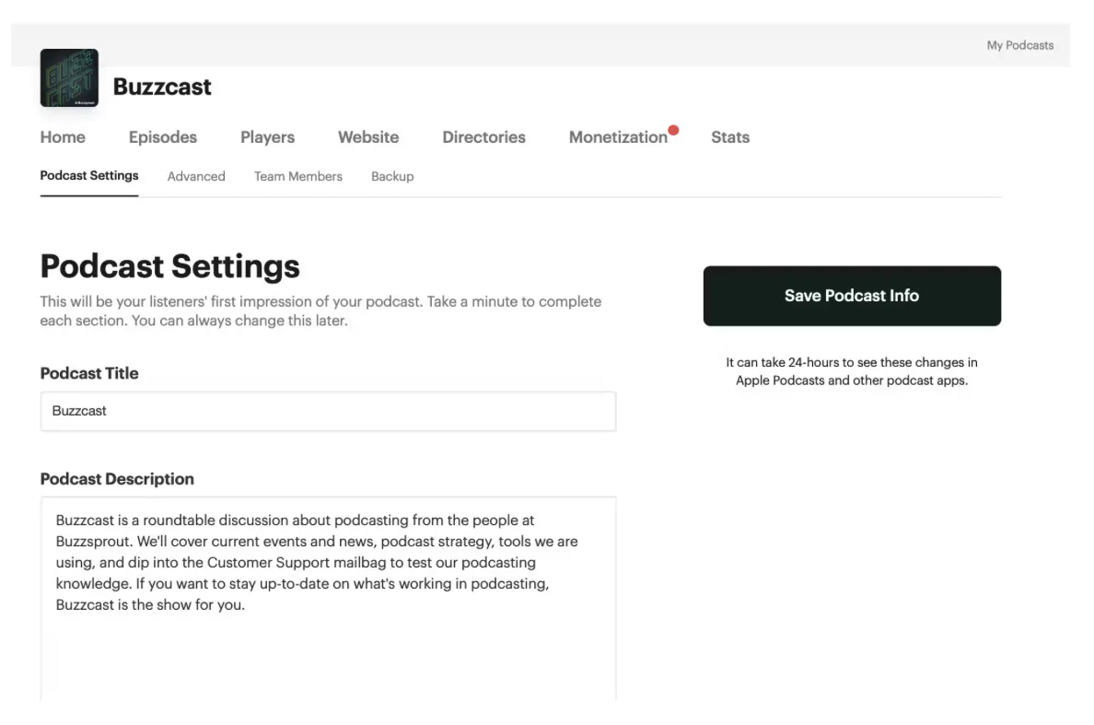Click the Podcast Description field label
This screenshot has width=1094, height=725.
[117, 479]
